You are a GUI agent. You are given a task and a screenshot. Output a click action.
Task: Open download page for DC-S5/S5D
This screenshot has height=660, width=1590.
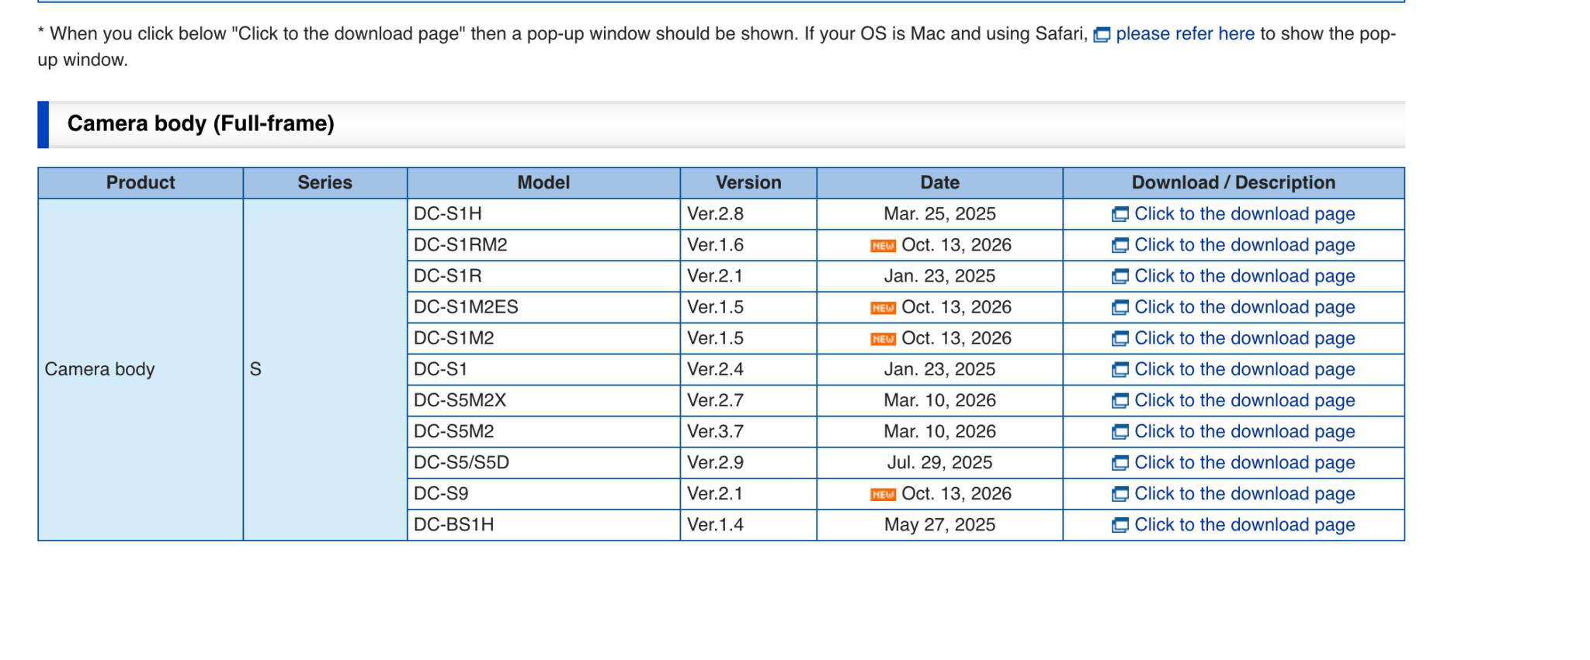(1245, 462)
